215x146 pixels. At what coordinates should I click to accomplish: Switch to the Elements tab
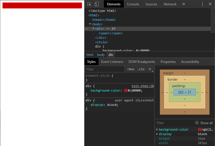[114, 4]
